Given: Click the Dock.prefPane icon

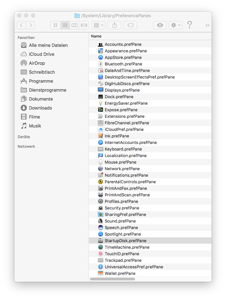Looking at the screenshot, I should coord(101,97).
